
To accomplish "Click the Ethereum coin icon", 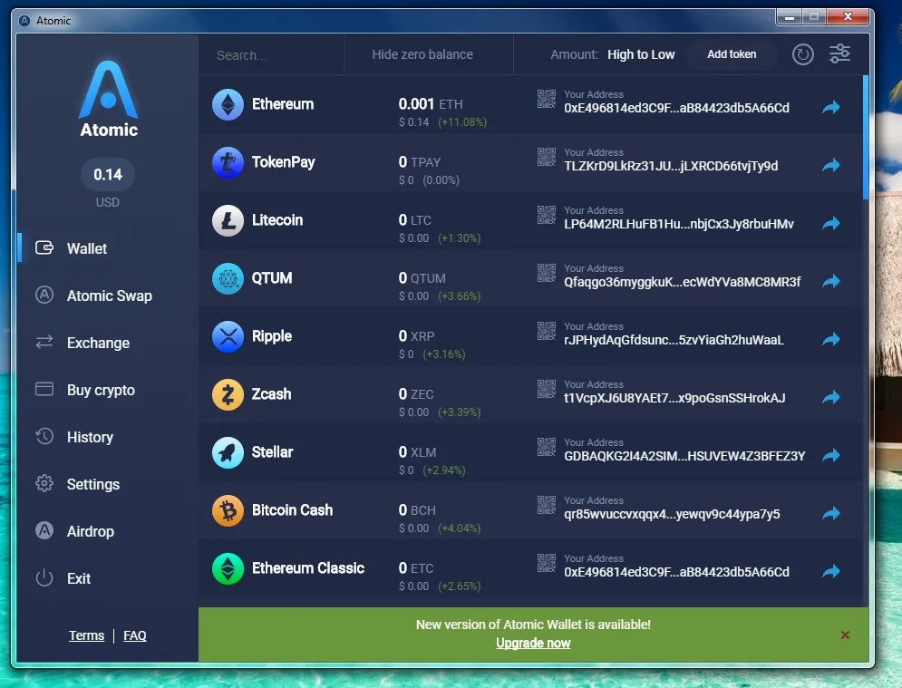I will [x=228, y=105].
